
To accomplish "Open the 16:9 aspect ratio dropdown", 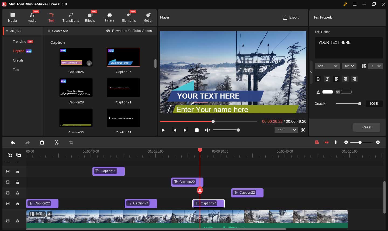I will [286, 130].
